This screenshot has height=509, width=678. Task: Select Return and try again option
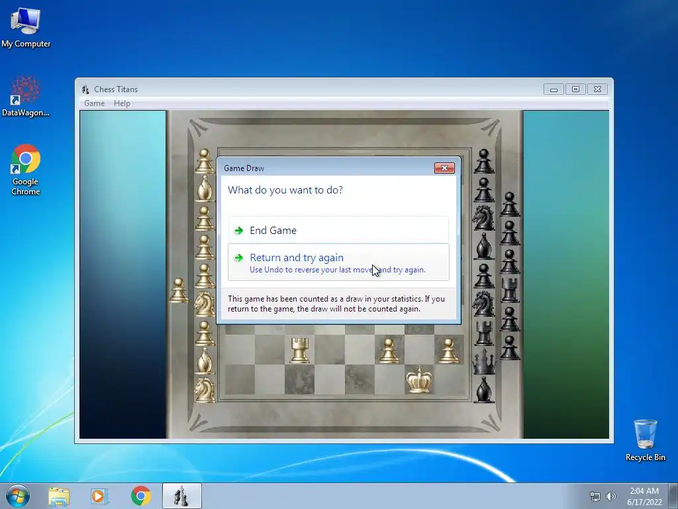click(338, 262)
